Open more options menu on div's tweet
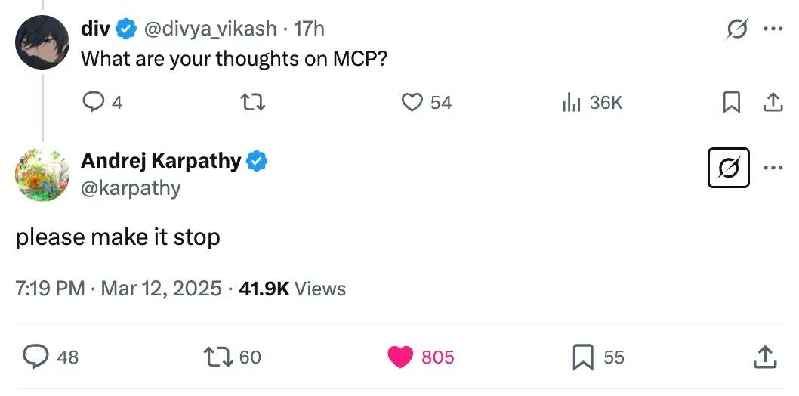Screen dimensions: 799x396 tap(772, 29)
